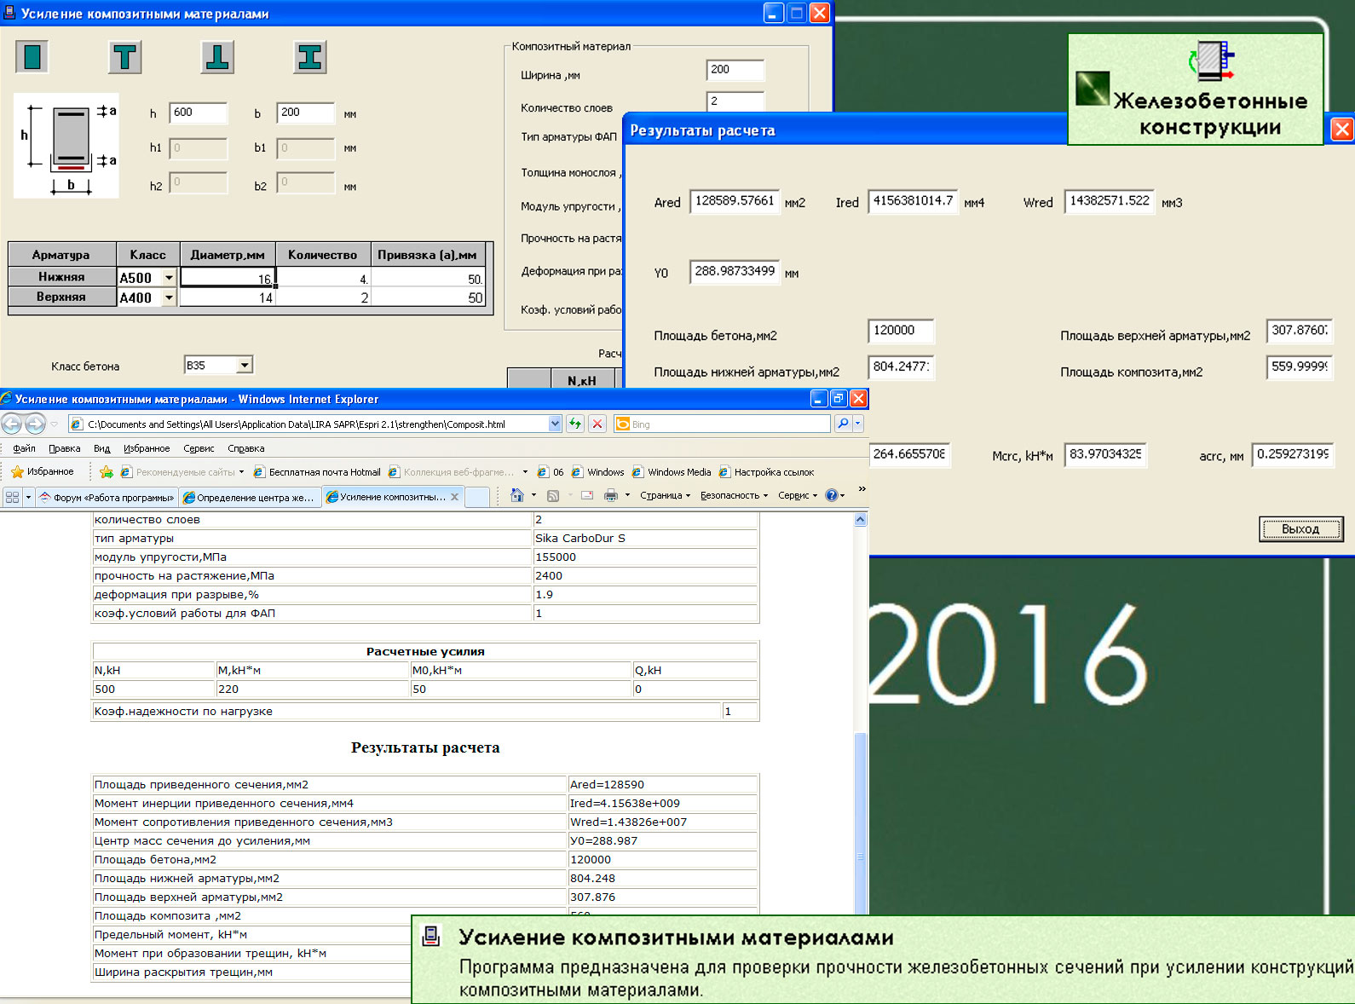This screenshot has height=1004, width=1355.
Task: Click the IE refresh page icon
Action: pyautogui.click(x=575, y=424)
